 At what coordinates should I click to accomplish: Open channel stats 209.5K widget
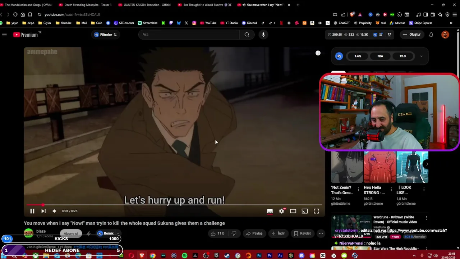(335, 35)
